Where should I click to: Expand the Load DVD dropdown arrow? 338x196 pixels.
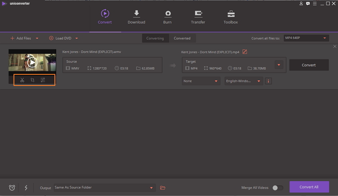(76, 39)
